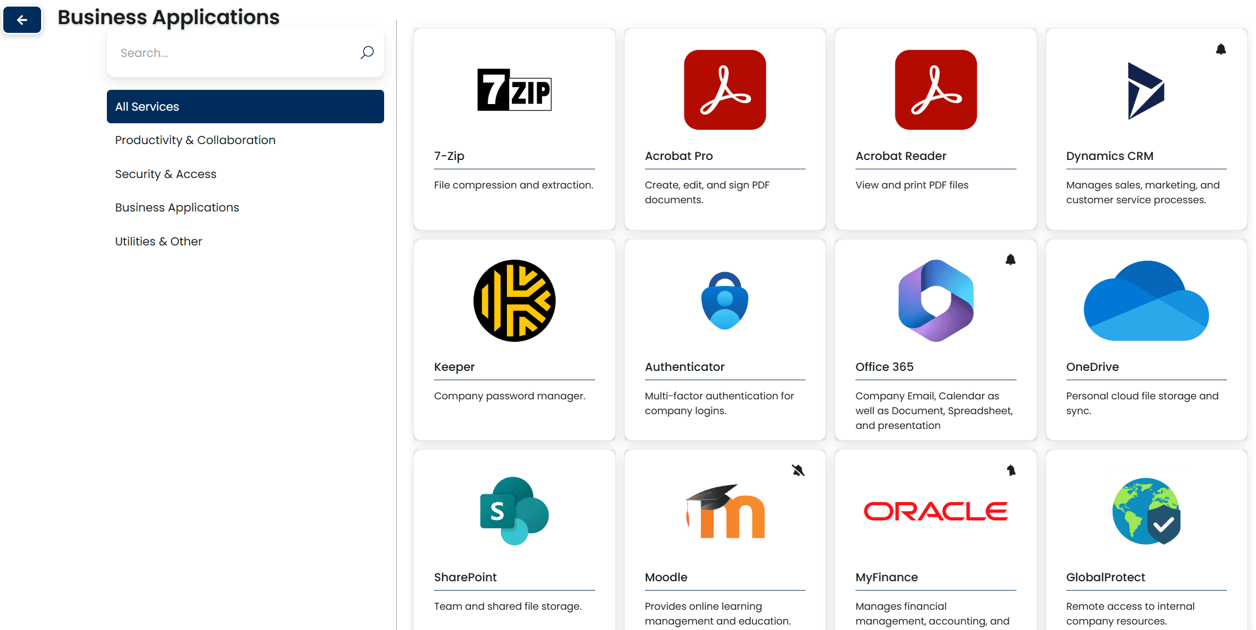The height and width of the screenshot is (630, 1256).
Task: Toggle muted bell on Moodle card
Action: pyautogui.click(x=798, y=470)
